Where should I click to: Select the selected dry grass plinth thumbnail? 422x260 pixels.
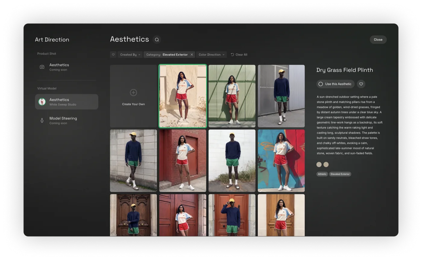point(183,96)
